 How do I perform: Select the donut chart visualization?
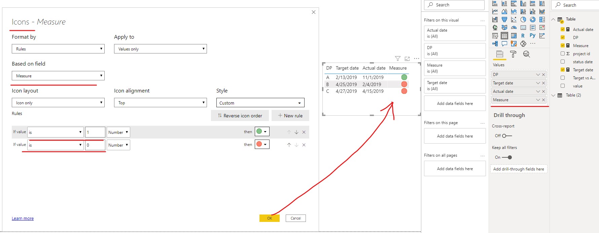[x=533, y=20]
